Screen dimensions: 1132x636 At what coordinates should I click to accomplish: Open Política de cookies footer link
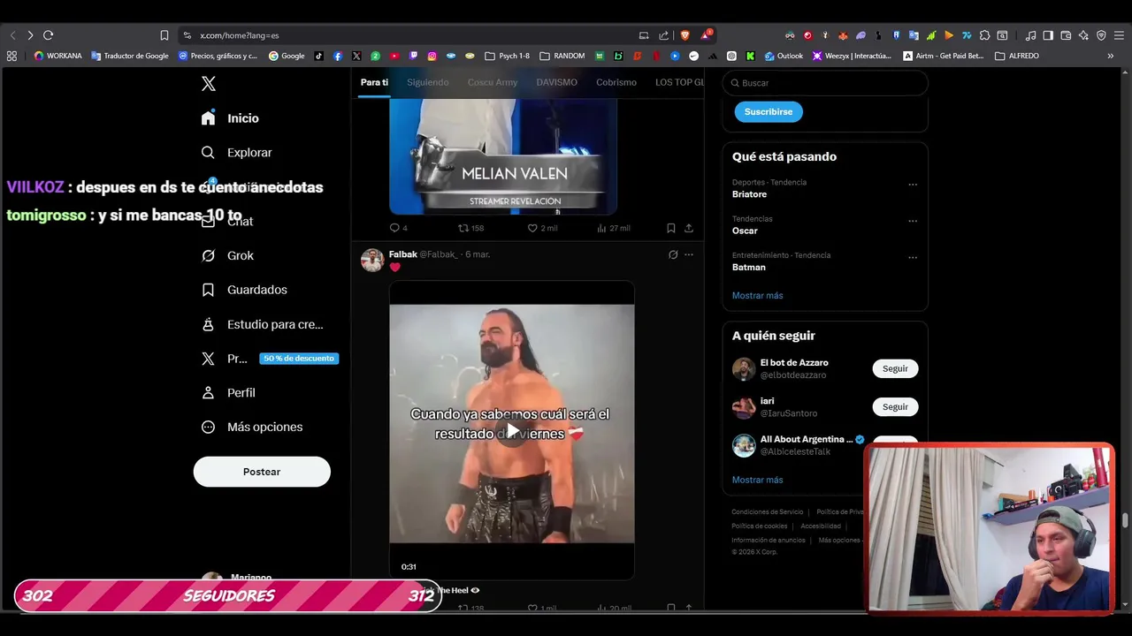click(759, 526)
